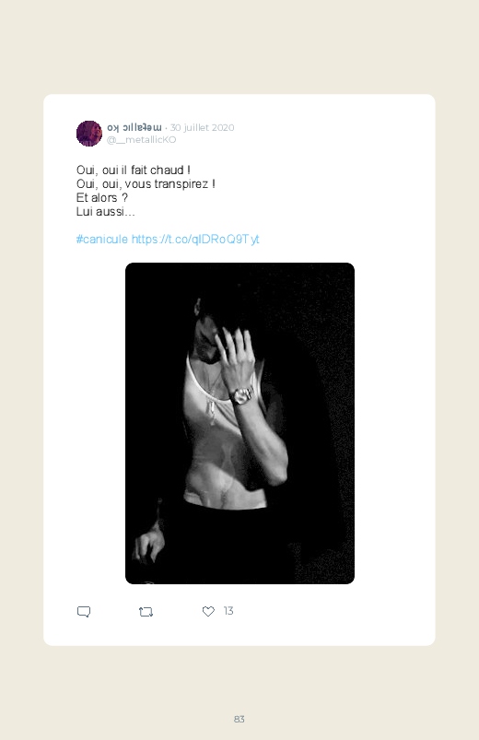Image resolution: width=479 pixels, height=740 pixels.
Task: Select the line "Oui, oui, vous transpirez !"
Action: pos(146,183)
